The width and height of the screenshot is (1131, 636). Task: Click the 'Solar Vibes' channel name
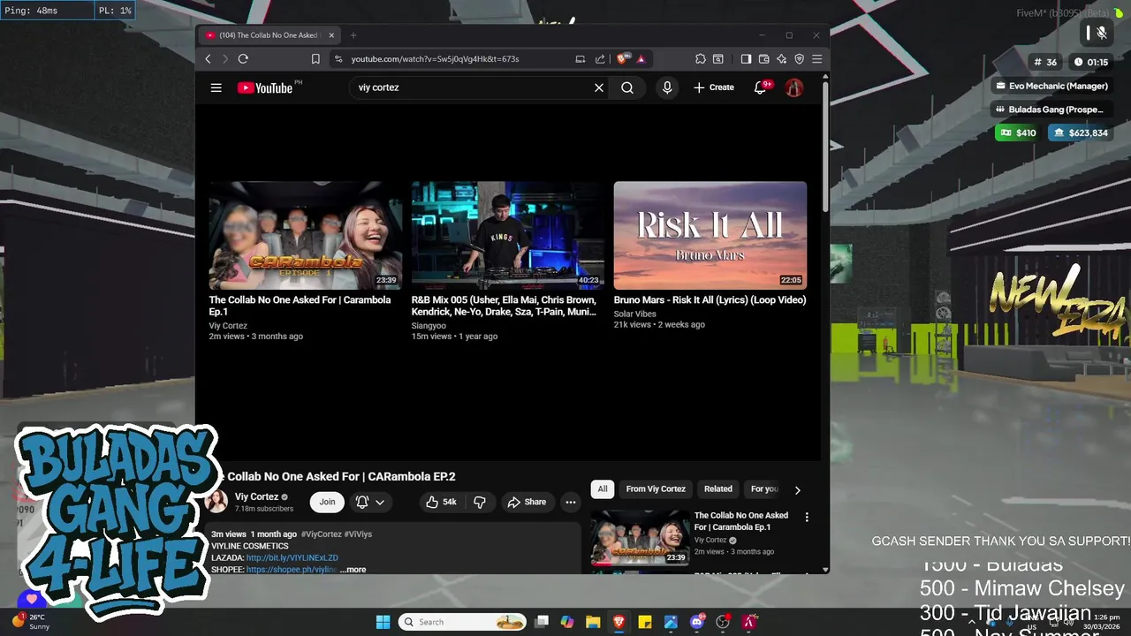(635, 314)
